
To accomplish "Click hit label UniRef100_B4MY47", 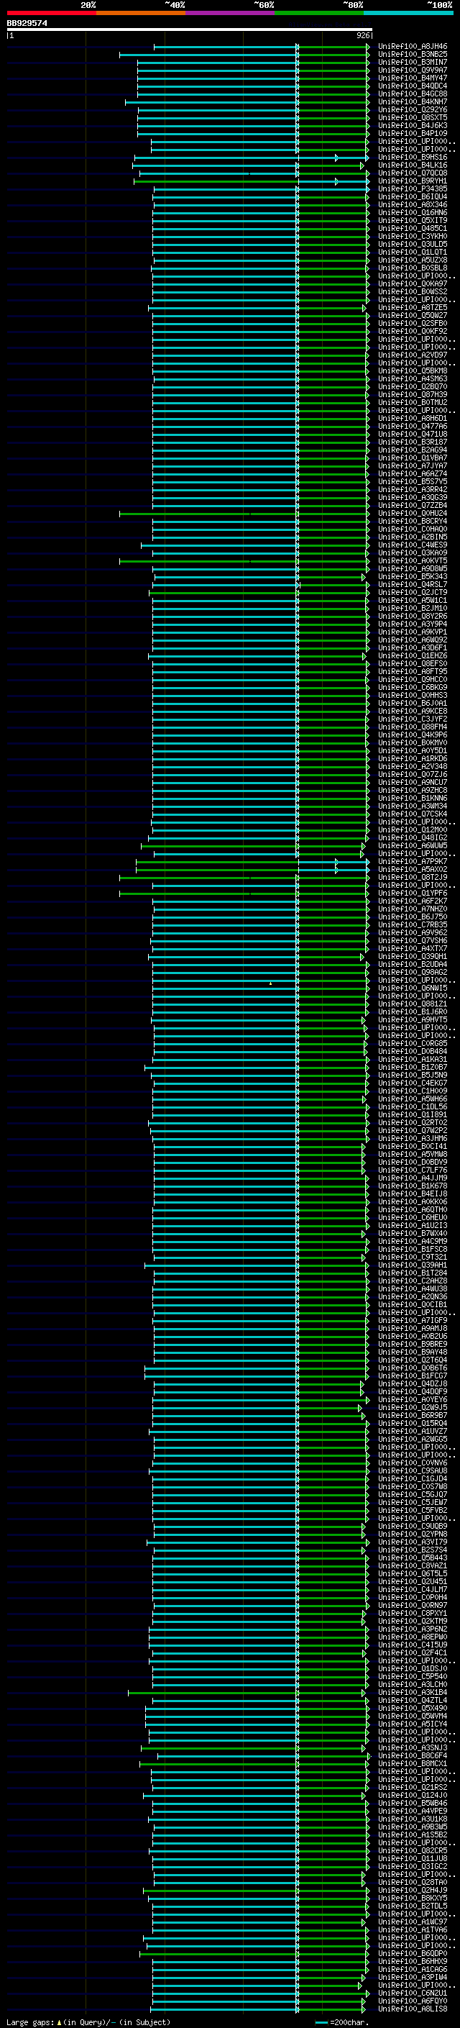I will [x=413, y=78].
